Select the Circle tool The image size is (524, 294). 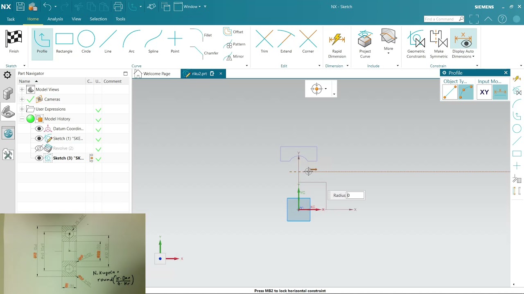(x=86, y=42)
